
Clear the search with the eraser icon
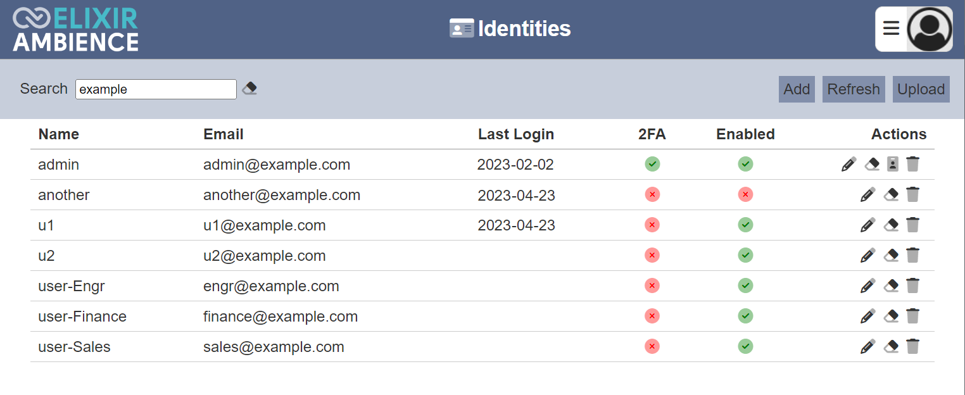click(249, 89)
